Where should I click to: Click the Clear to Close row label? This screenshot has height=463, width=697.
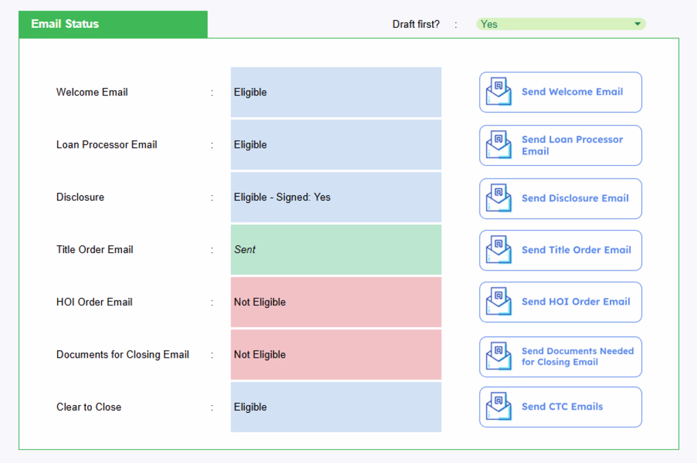click(89, 407)
